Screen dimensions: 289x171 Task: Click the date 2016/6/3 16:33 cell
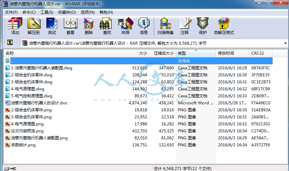click(x=232, y=96)
